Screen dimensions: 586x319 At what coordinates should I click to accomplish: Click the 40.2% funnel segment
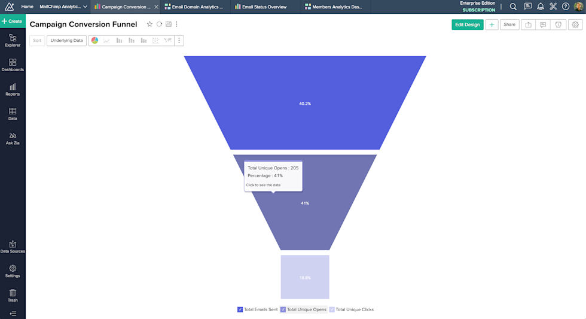(305, 104)
